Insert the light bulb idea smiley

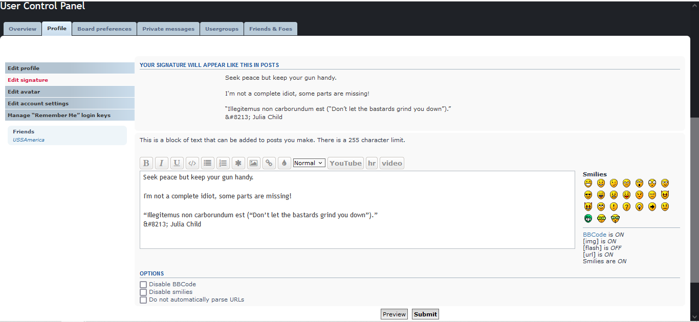[x=639, y=206]
